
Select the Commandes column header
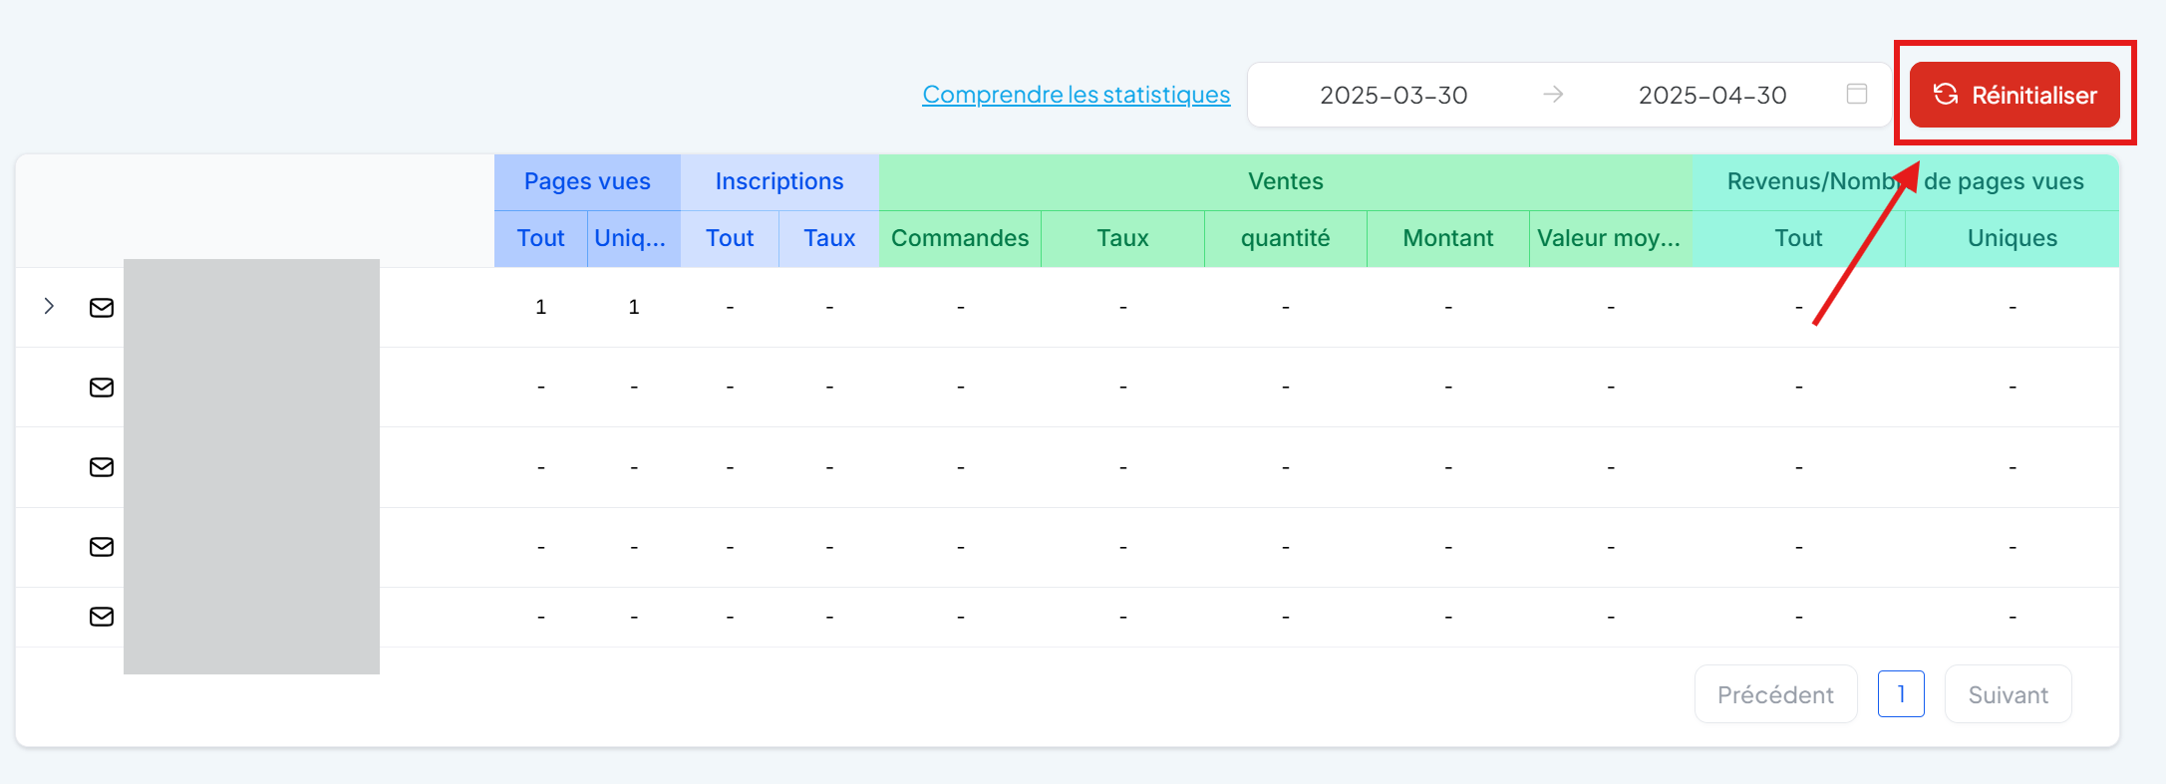(x=959, y=238)
